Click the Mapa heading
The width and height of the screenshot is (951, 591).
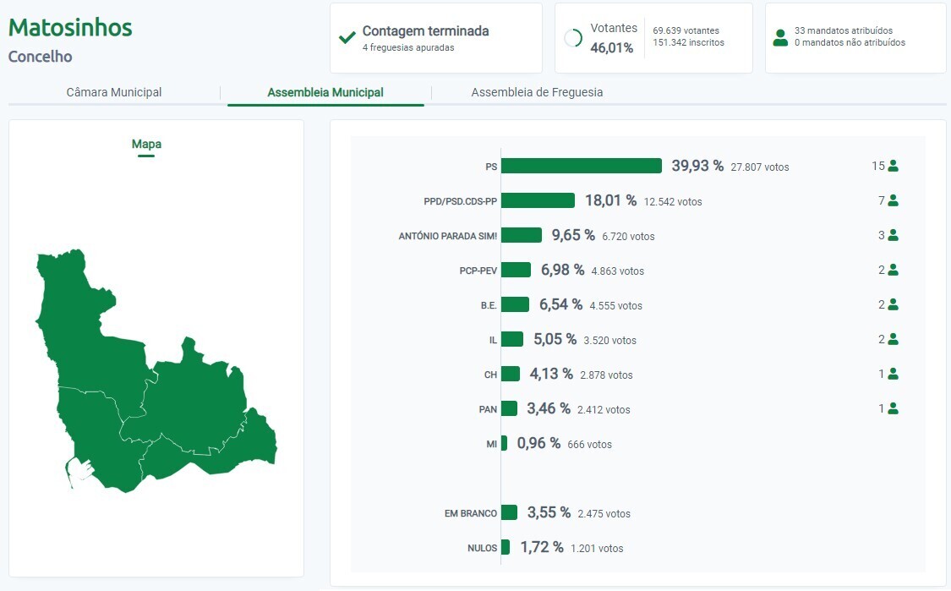146,144
